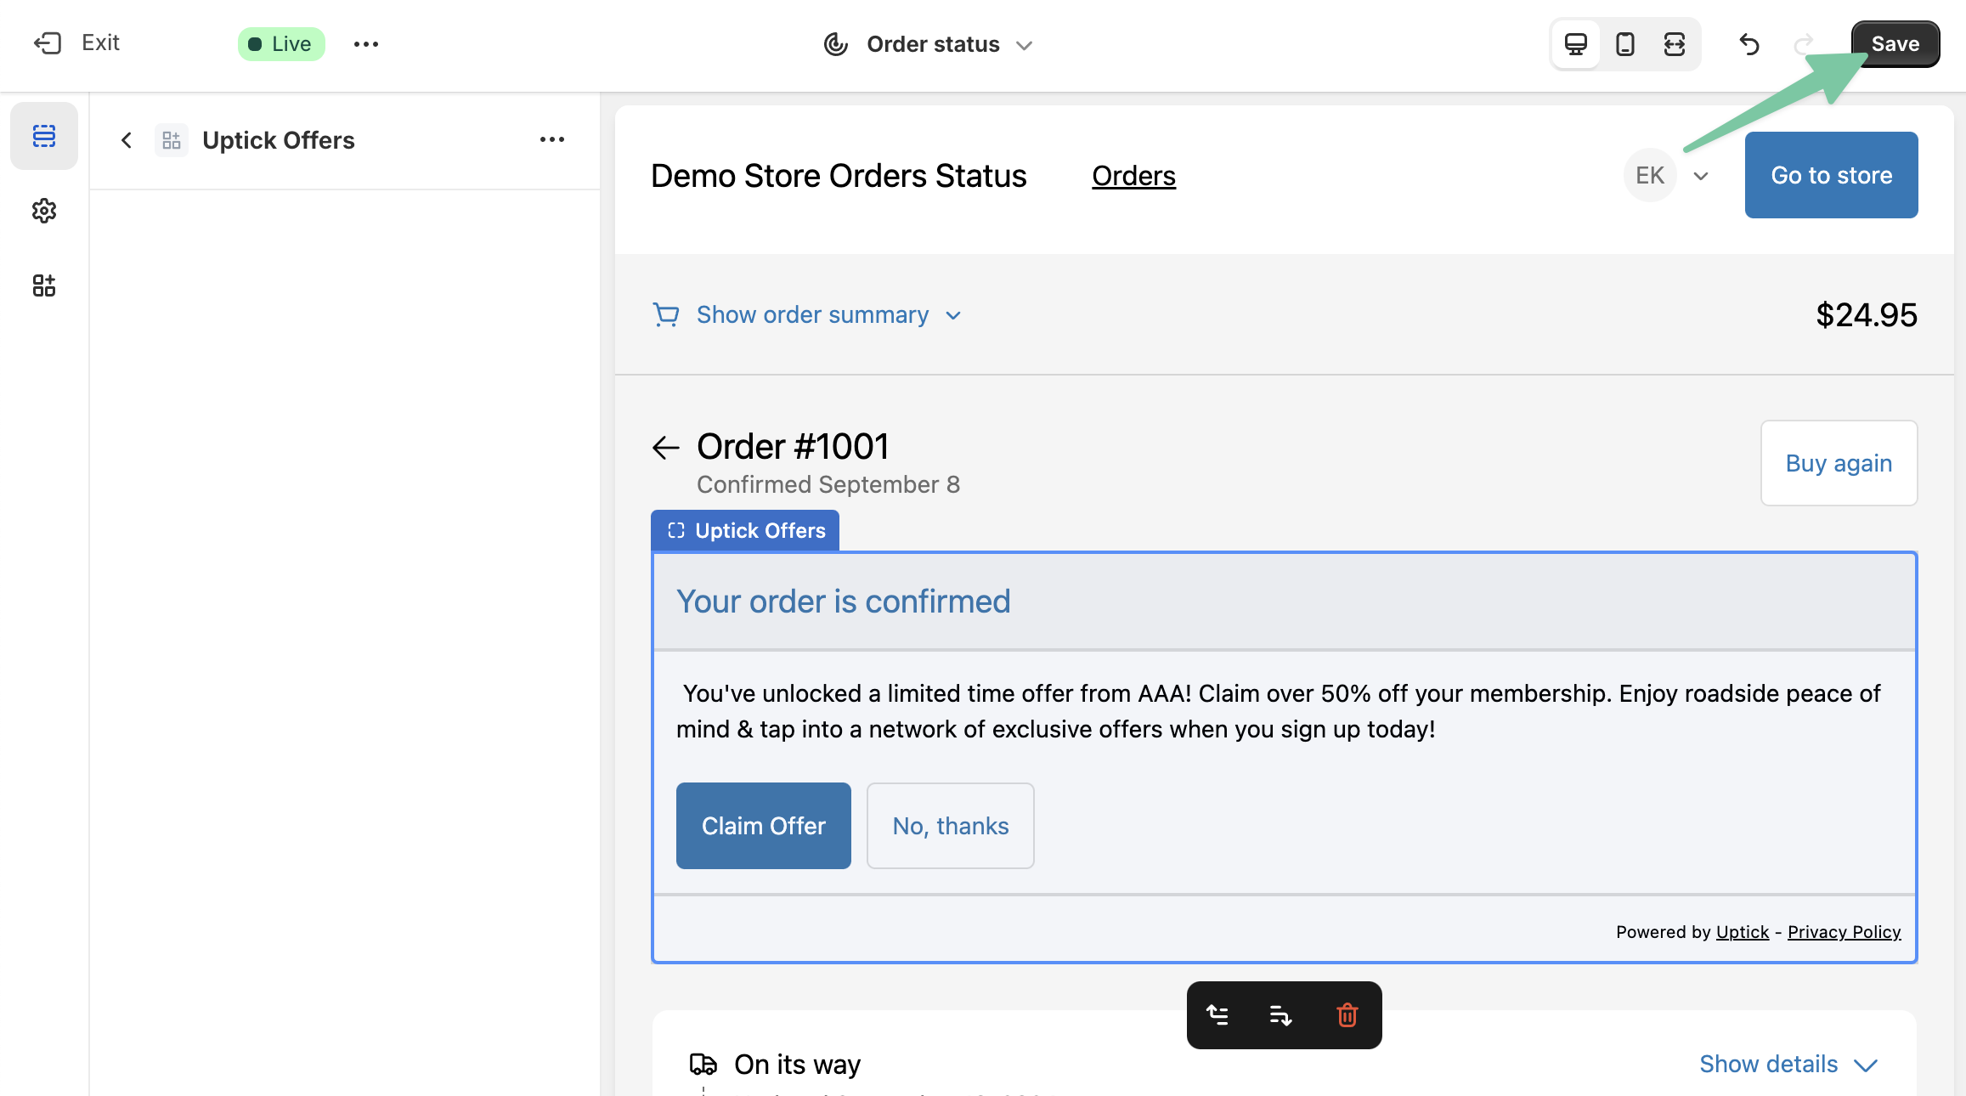The height and width of the screenshot is (1096, 1966).
Task: Open the Uptick link
Action: click(x=1742, y=932)
